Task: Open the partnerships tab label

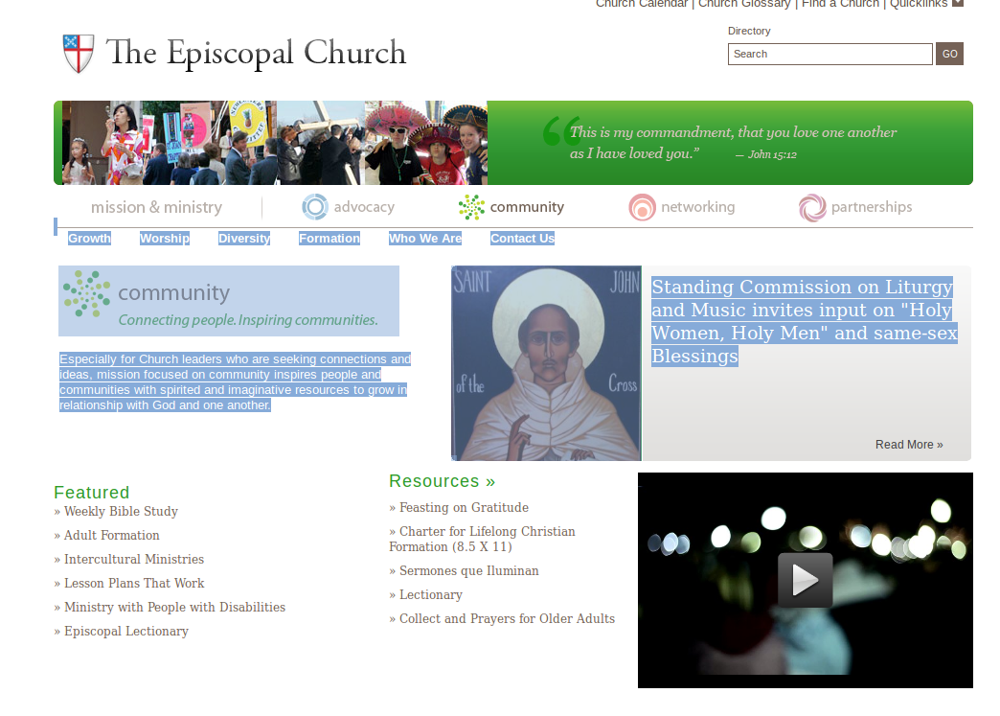Action: (x=872, y=207)
